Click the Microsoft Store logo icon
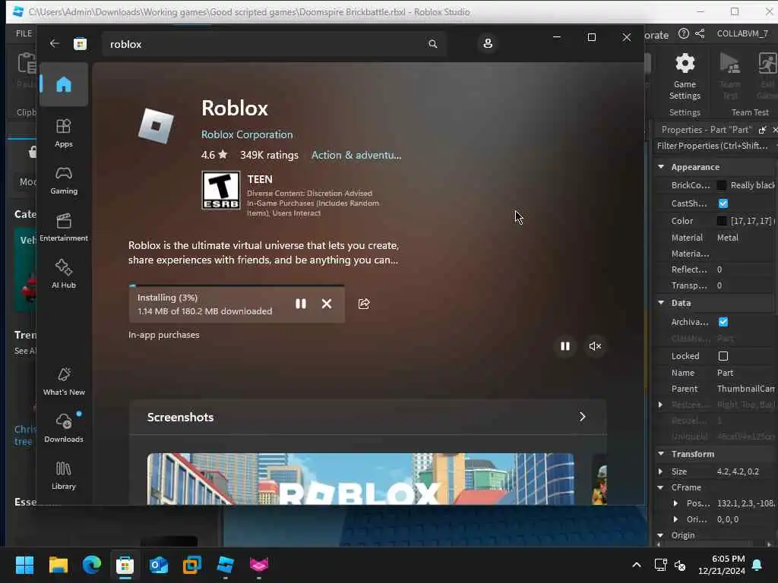 click(x=80, y=44)
